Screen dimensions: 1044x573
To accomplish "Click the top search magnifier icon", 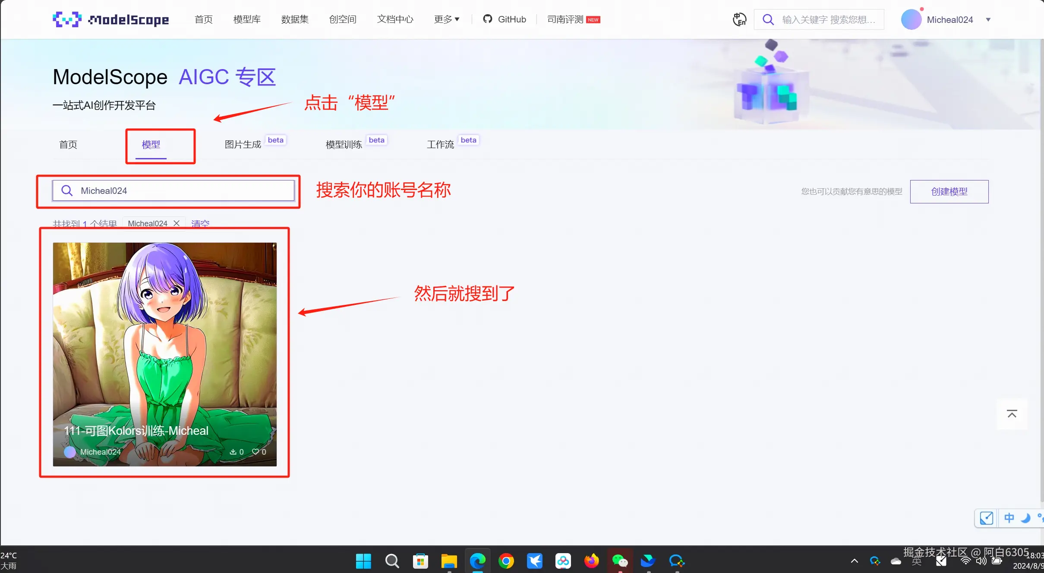I will tap(768, 19).
